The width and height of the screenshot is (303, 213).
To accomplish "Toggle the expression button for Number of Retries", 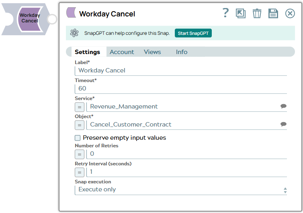I will pos(80,154).
